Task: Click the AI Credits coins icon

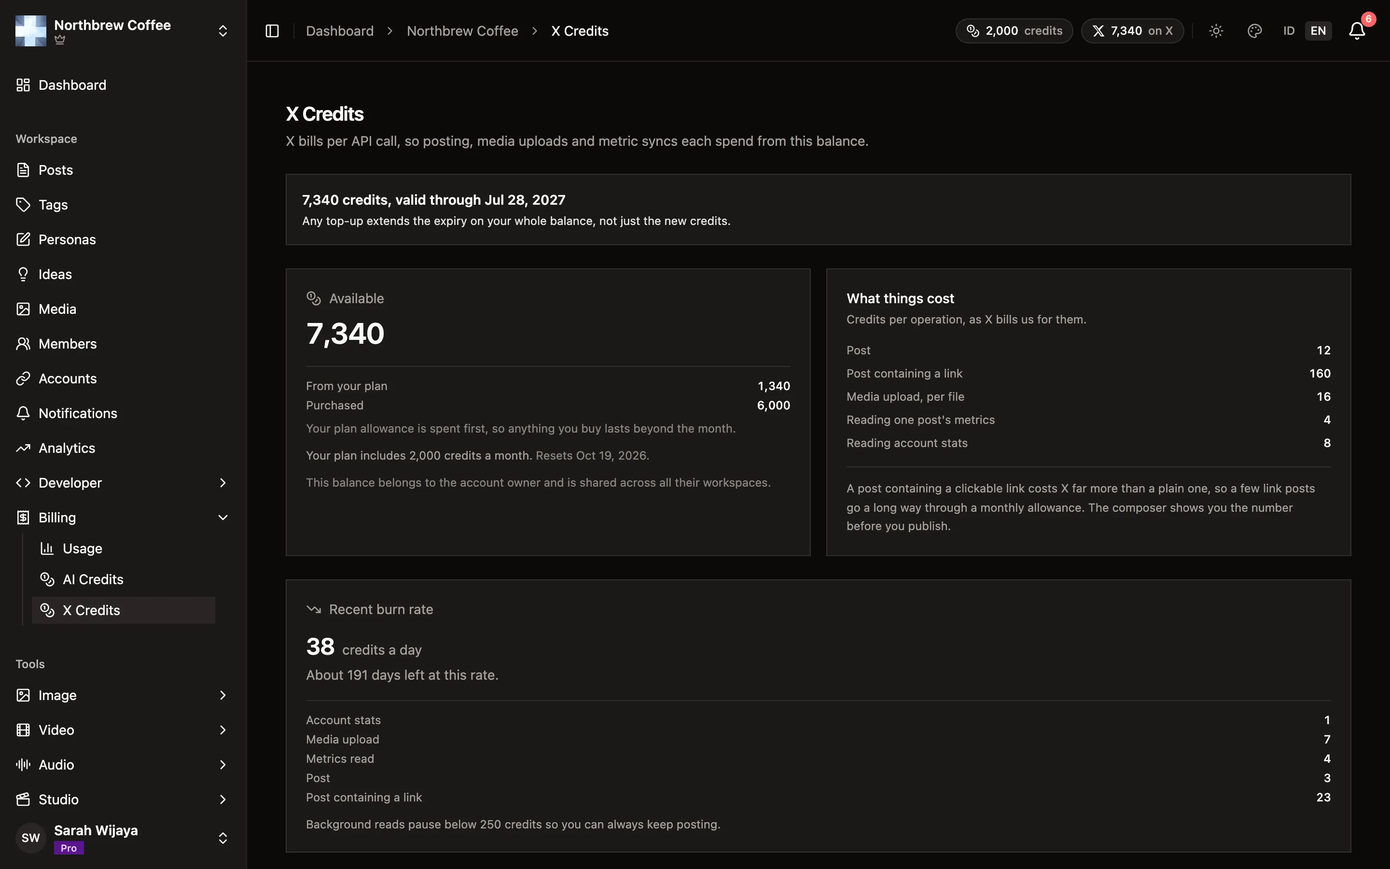Action: [47, 579]
